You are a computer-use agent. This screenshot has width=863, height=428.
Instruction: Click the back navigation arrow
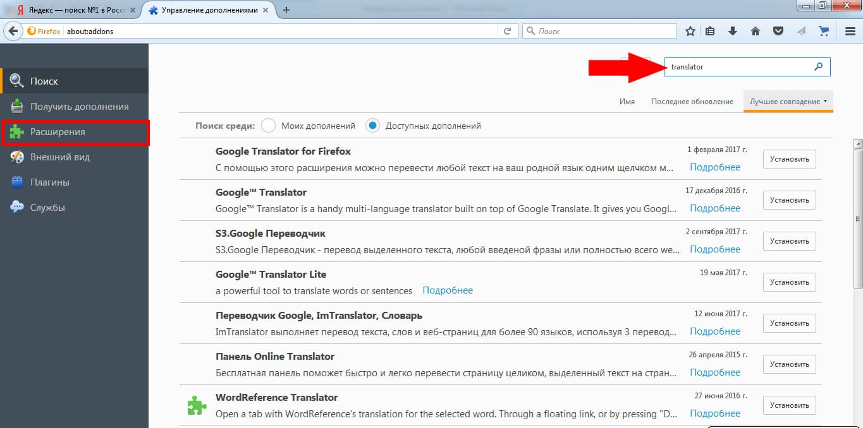(13, 31)
